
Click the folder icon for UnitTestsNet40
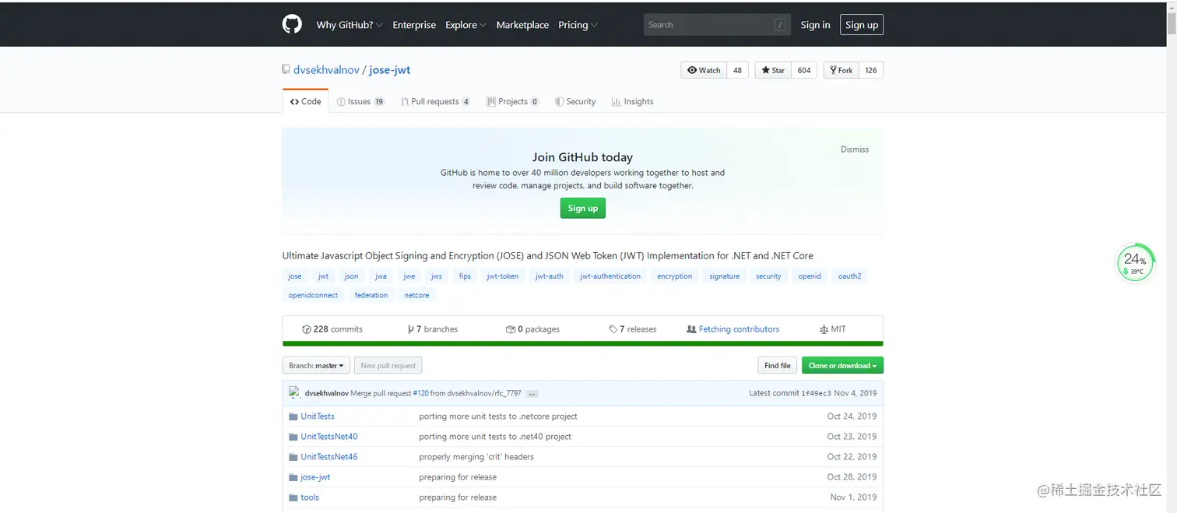293,437
